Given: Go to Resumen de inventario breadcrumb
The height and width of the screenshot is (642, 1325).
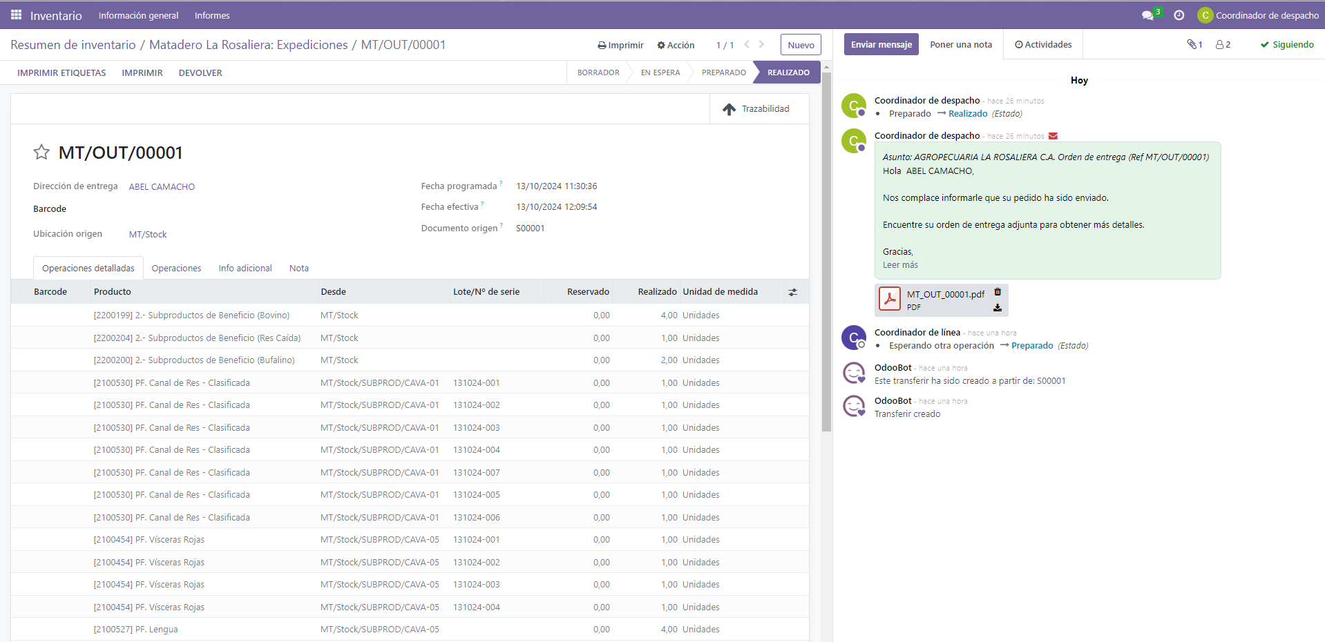Looking at the screenshot, I should (x=73, y=44).
